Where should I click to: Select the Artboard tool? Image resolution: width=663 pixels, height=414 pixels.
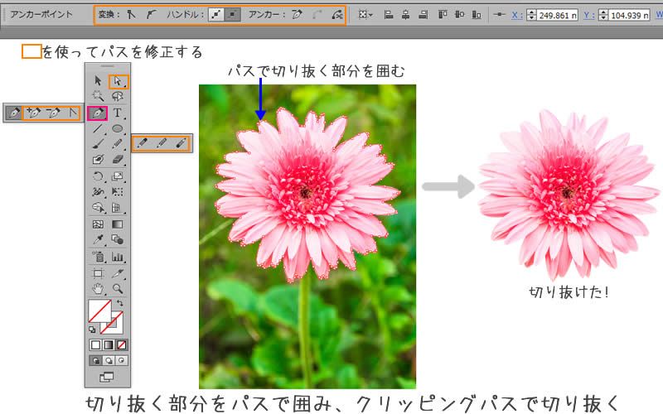coord(98,273)
